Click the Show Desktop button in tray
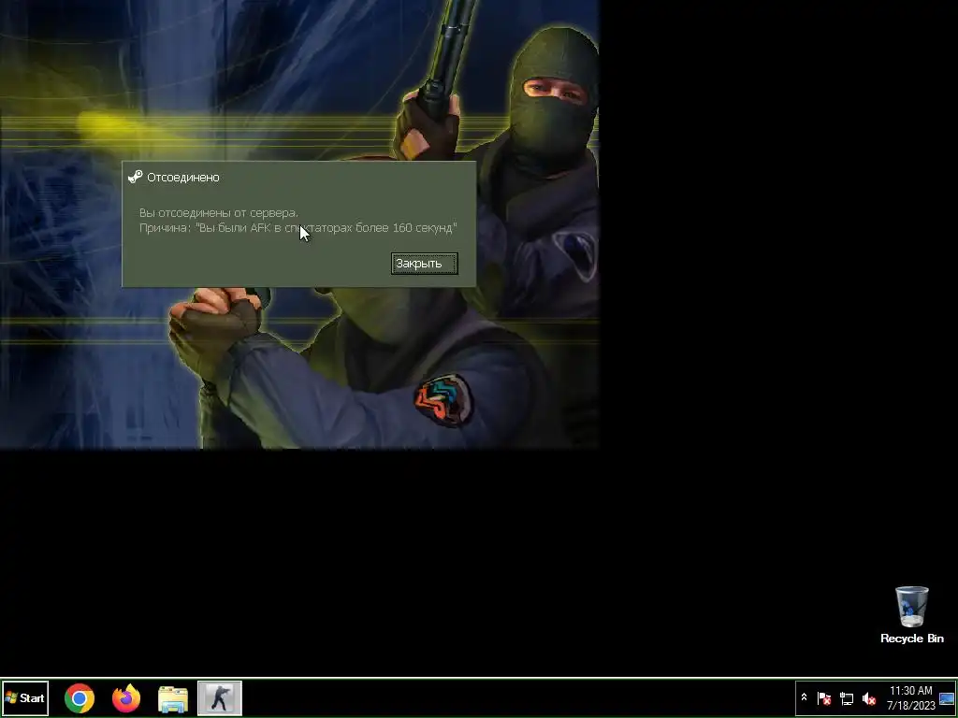The image size is (958, 718). [947, 697]
